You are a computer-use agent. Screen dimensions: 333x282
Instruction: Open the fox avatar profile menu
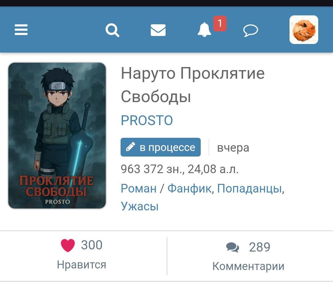(304, 30)
